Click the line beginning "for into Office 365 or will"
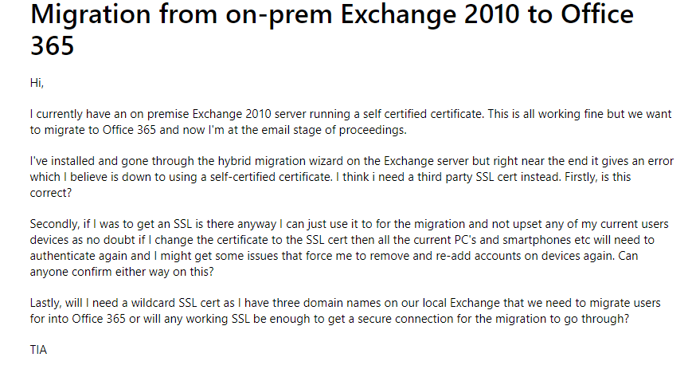Screen dimensions: 692x373 coord(329,319)
